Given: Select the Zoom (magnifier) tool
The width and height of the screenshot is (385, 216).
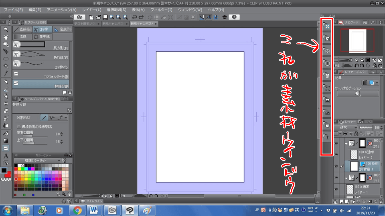Looking at the screenshot, I should (x=6, y=30).
